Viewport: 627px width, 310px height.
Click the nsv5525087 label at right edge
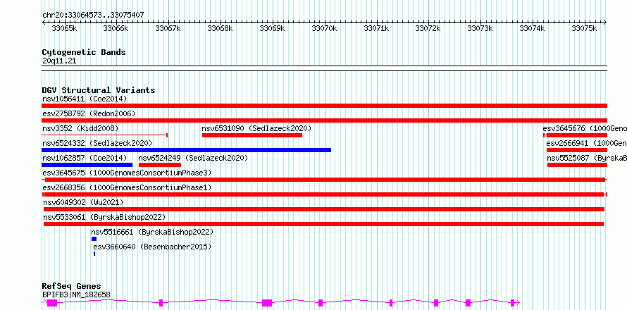click(x=587, y=158)
